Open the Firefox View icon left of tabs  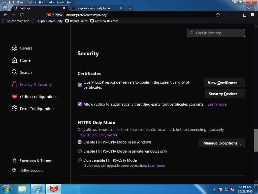(5, 8)
